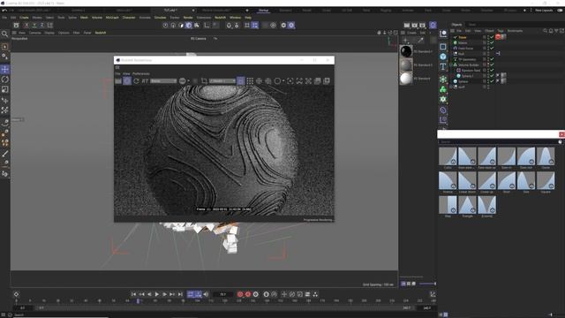
Task: Click the search field in curve presets popup
Action: 498,142
